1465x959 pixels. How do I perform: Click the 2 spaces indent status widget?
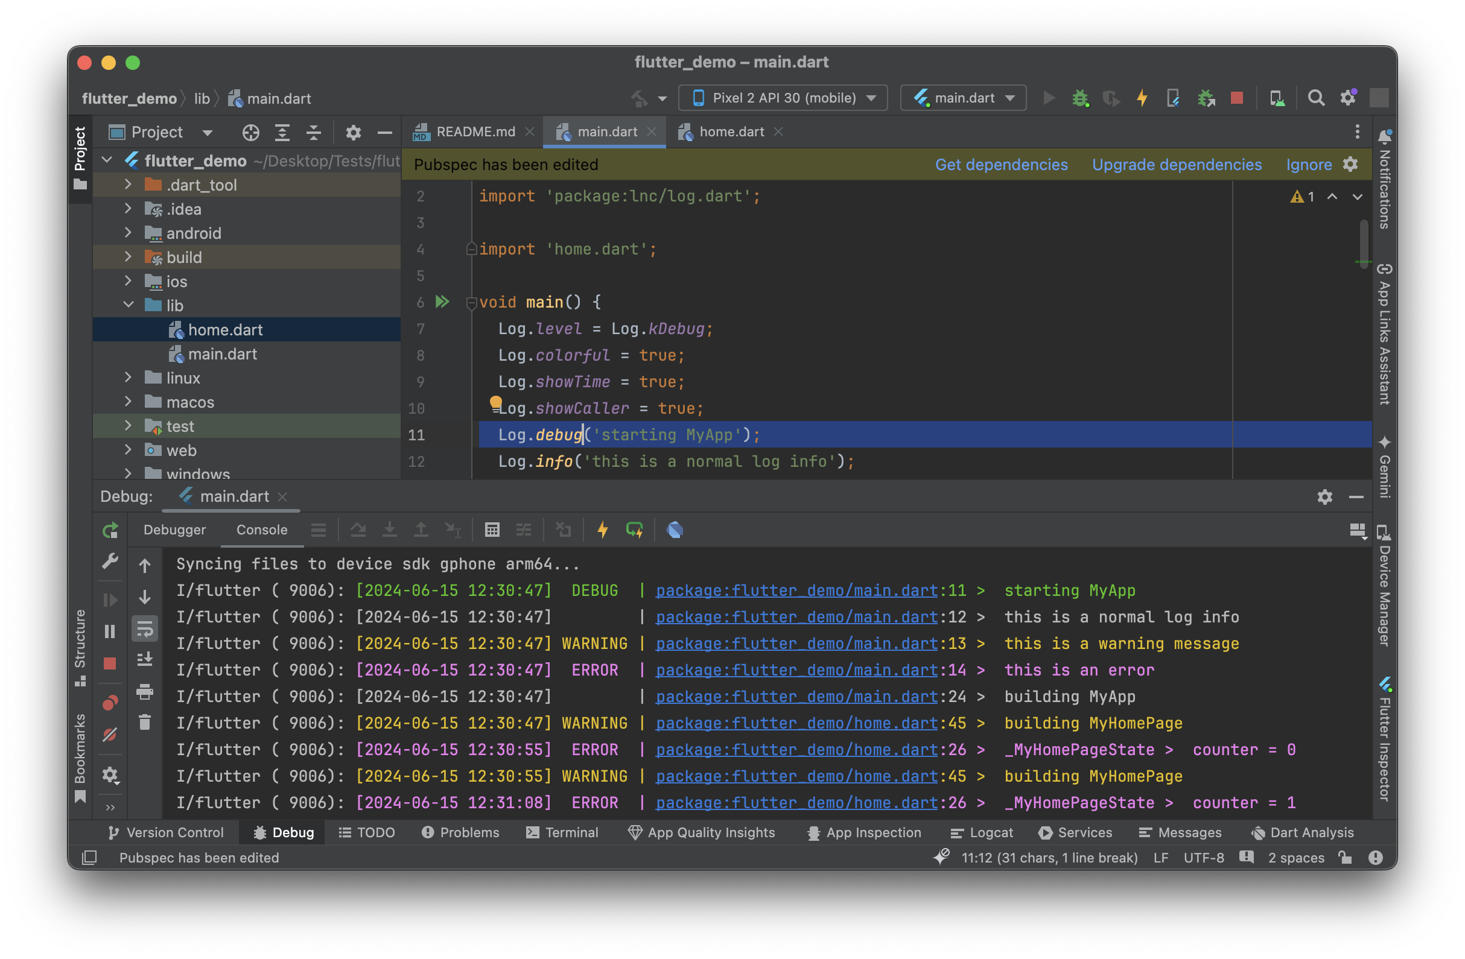(1295, 858)
